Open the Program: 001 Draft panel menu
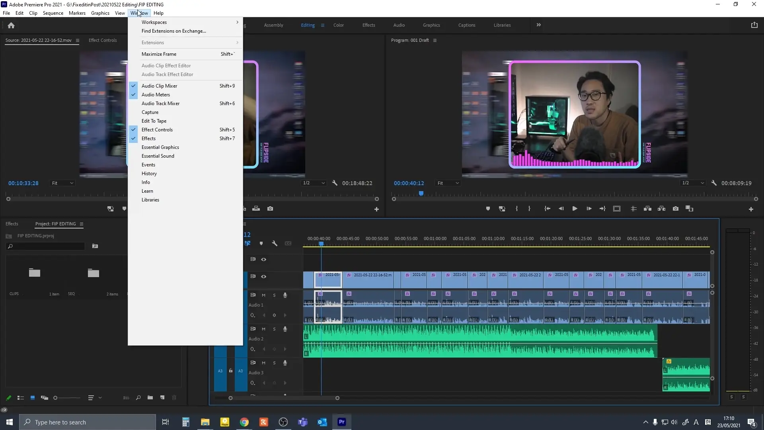The image size is (764, 430). 435,40
